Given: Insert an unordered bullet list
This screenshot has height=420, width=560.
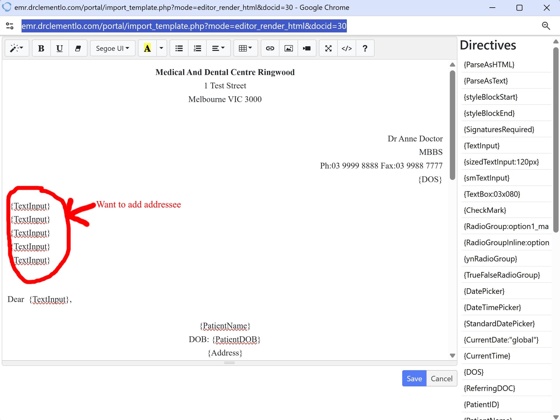Looking at the screenshot, I should (x=179, y=48).
